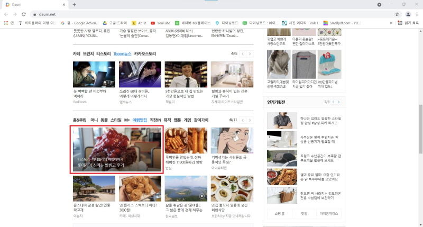Open the 스타일 category tab
This screenshot has width=423, height=227.
coord(116,120)
